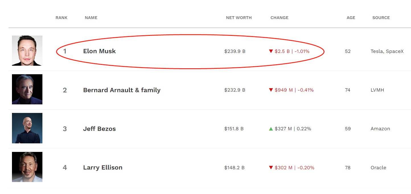411x194 pixels.
Task: Click the red down arrow beside $949 M
Action: (x=271, y=90)
